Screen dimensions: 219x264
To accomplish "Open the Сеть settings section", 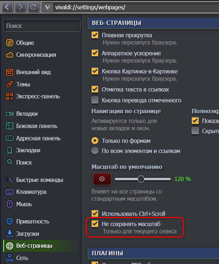I will [x=22, y=258].
